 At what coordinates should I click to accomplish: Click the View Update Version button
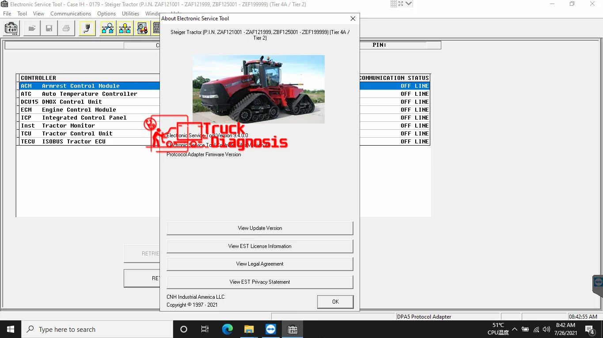click(260, 228)
